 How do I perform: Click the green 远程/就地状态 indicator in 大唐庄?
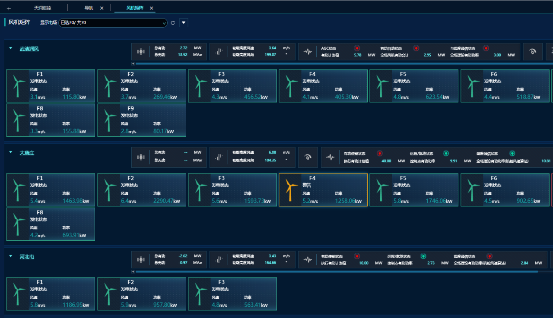click(x=446, y=153)
